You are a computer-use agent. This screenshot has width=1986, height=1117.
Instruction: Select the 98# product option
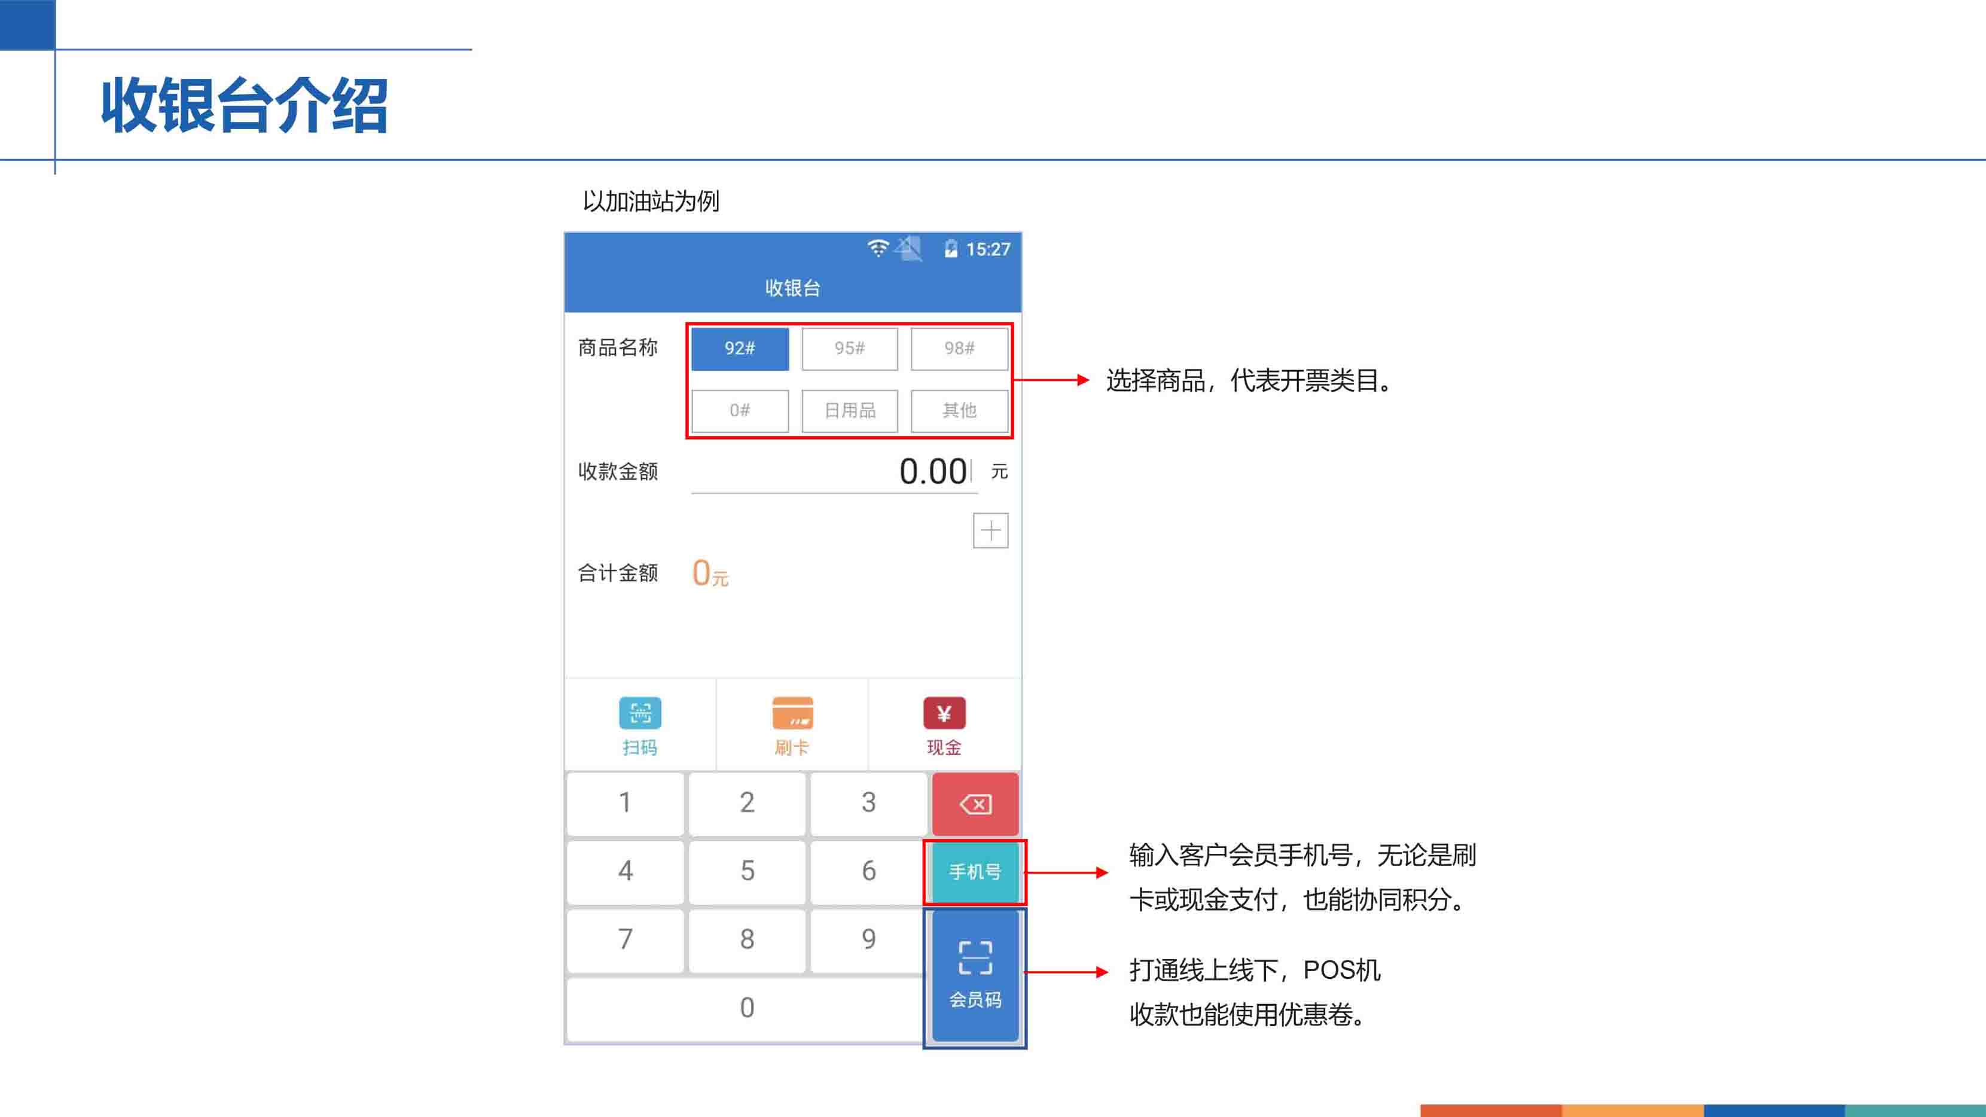pyautogui.click(x=959, y=349)
